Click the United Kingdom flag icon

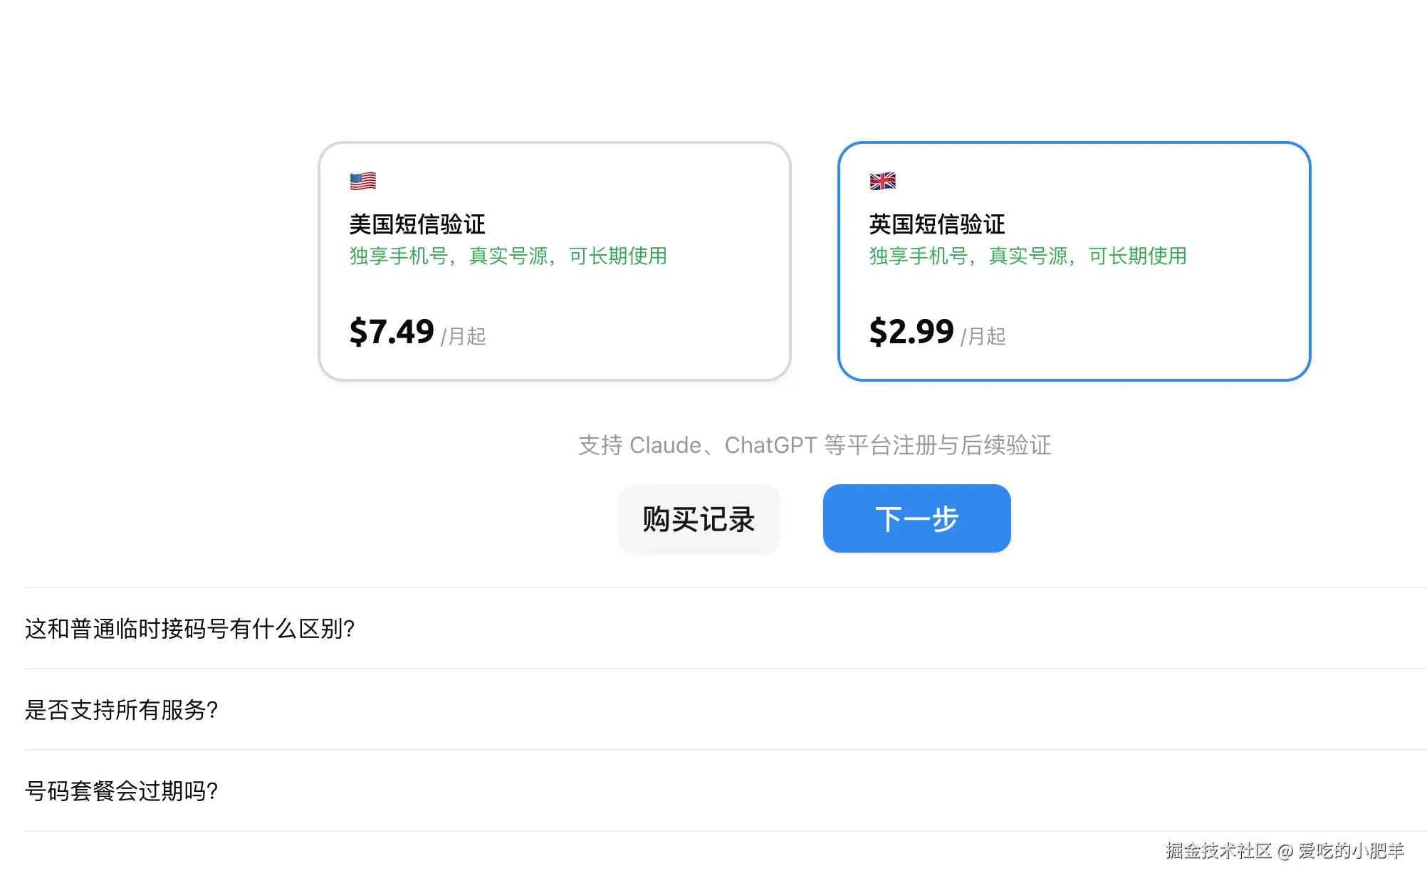pyautogui.click(x=883, y=181)
